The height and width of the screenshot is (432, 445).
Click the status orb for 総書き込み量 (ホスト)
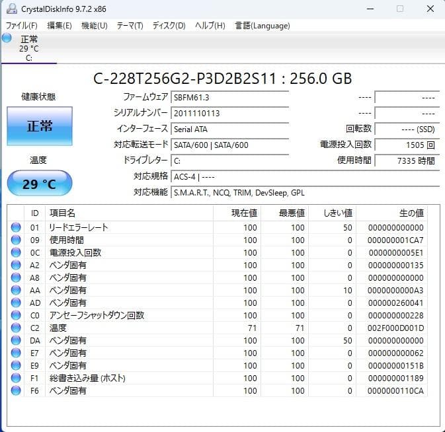pyautogui.click(x=16, y=378)
